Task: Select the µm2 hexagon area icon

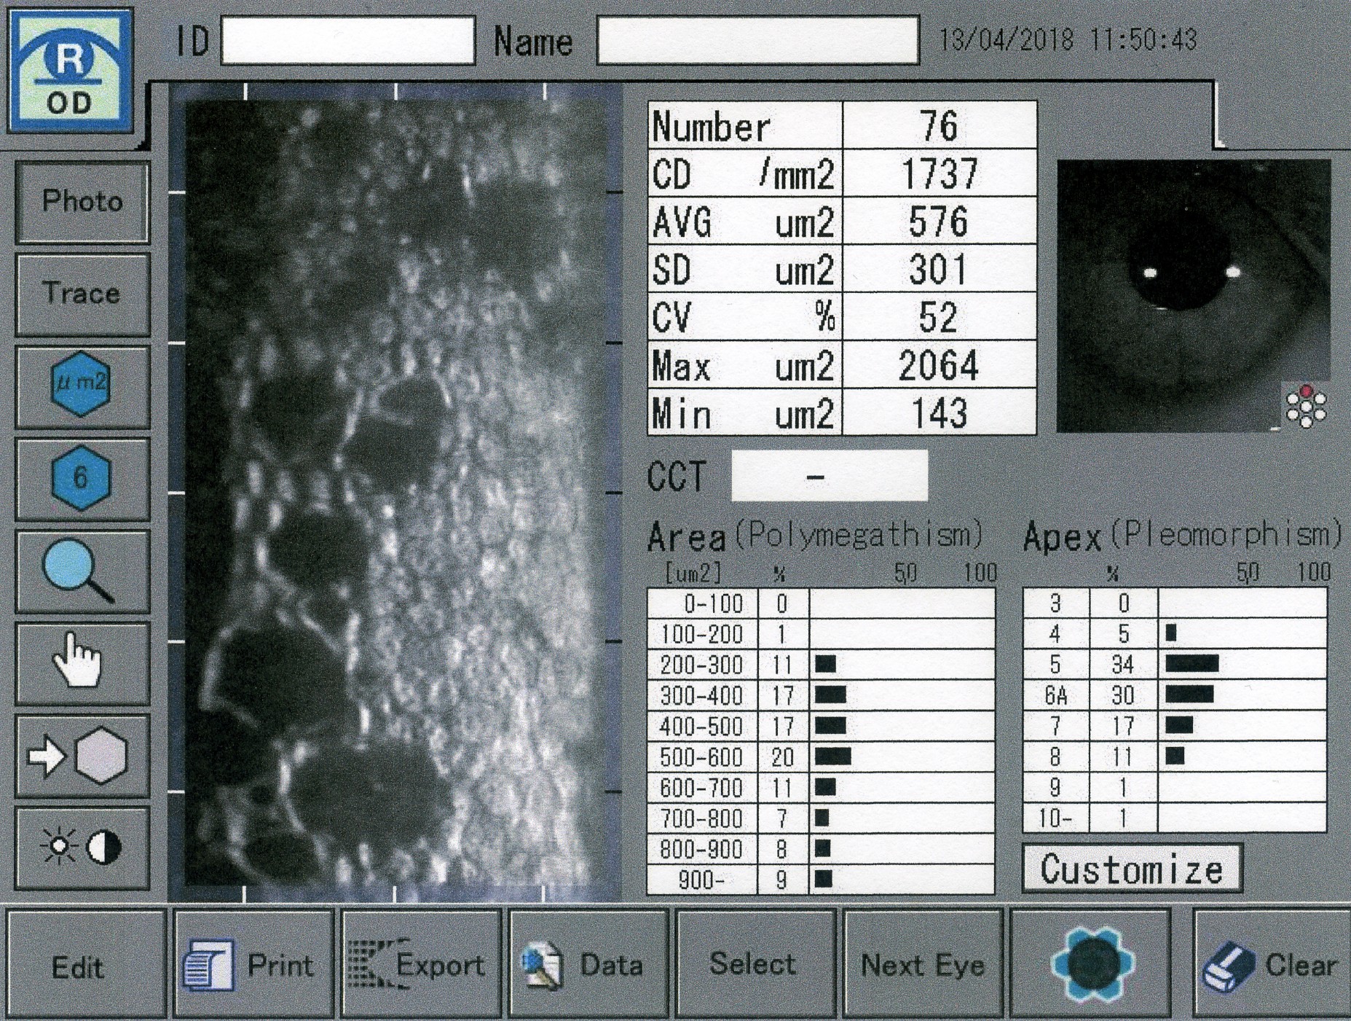Action: click(82, 386)
